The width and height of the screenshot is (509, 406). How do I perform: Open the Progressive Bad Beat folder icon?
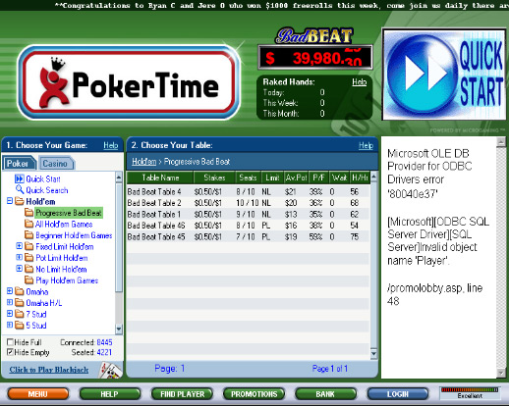point(29,213)
